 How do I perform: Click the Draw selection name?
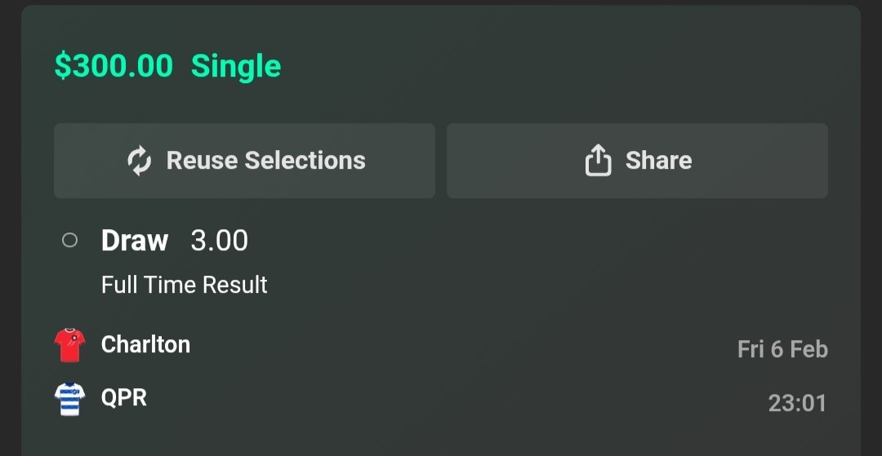point(135,241)
